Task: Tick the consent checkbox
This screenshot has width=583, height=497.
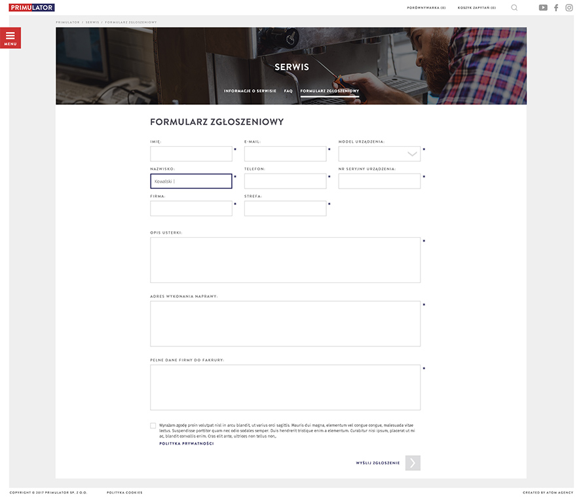Action: [x=153, y=426]
